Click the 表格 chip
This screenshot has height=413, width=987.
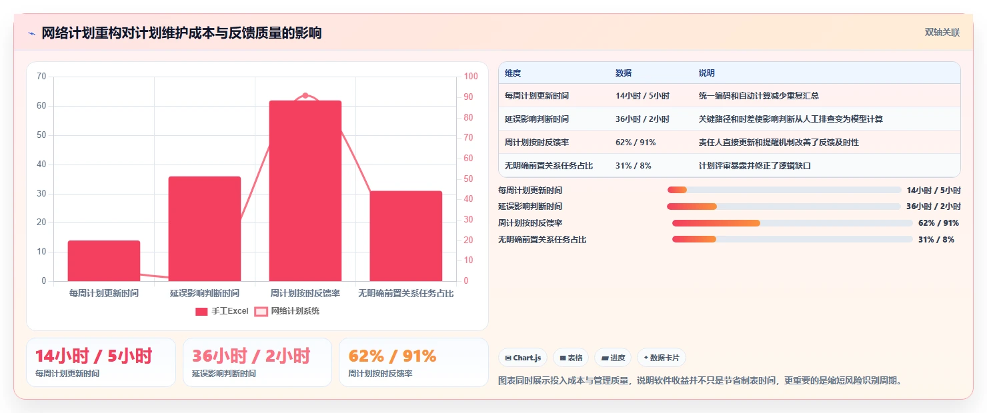[571, 358]
